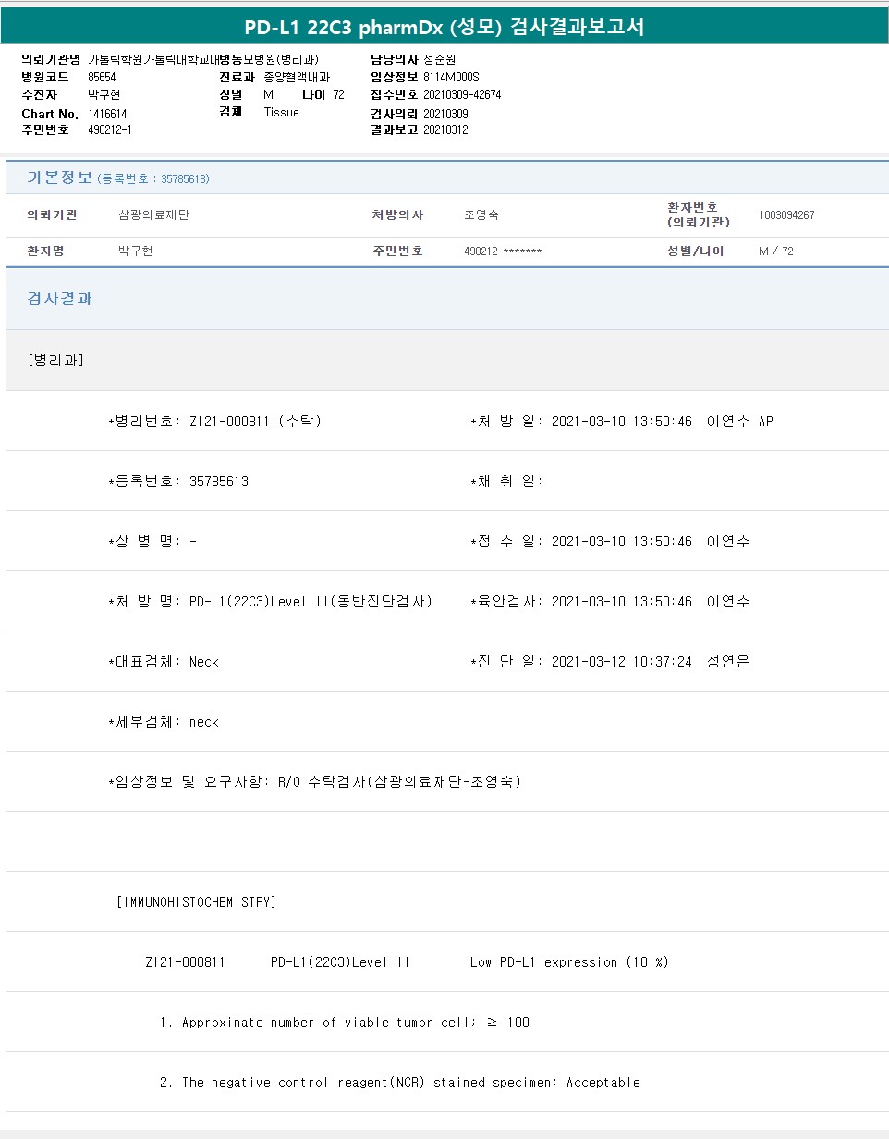Click the [IMMUNOHISTOCHEMISTRY] heading

pyautogui.click(x=196, y=901)
